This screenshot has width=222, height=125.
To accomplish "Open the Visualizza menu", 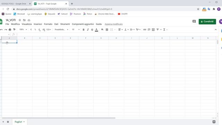I will click(27, 24).
